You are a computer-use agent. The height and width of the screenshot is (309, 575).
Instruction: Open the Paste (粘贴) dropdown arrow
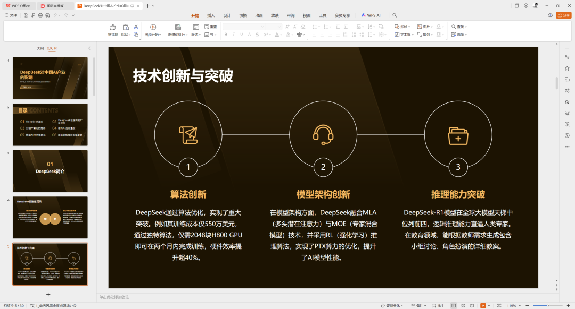[130, 35]
